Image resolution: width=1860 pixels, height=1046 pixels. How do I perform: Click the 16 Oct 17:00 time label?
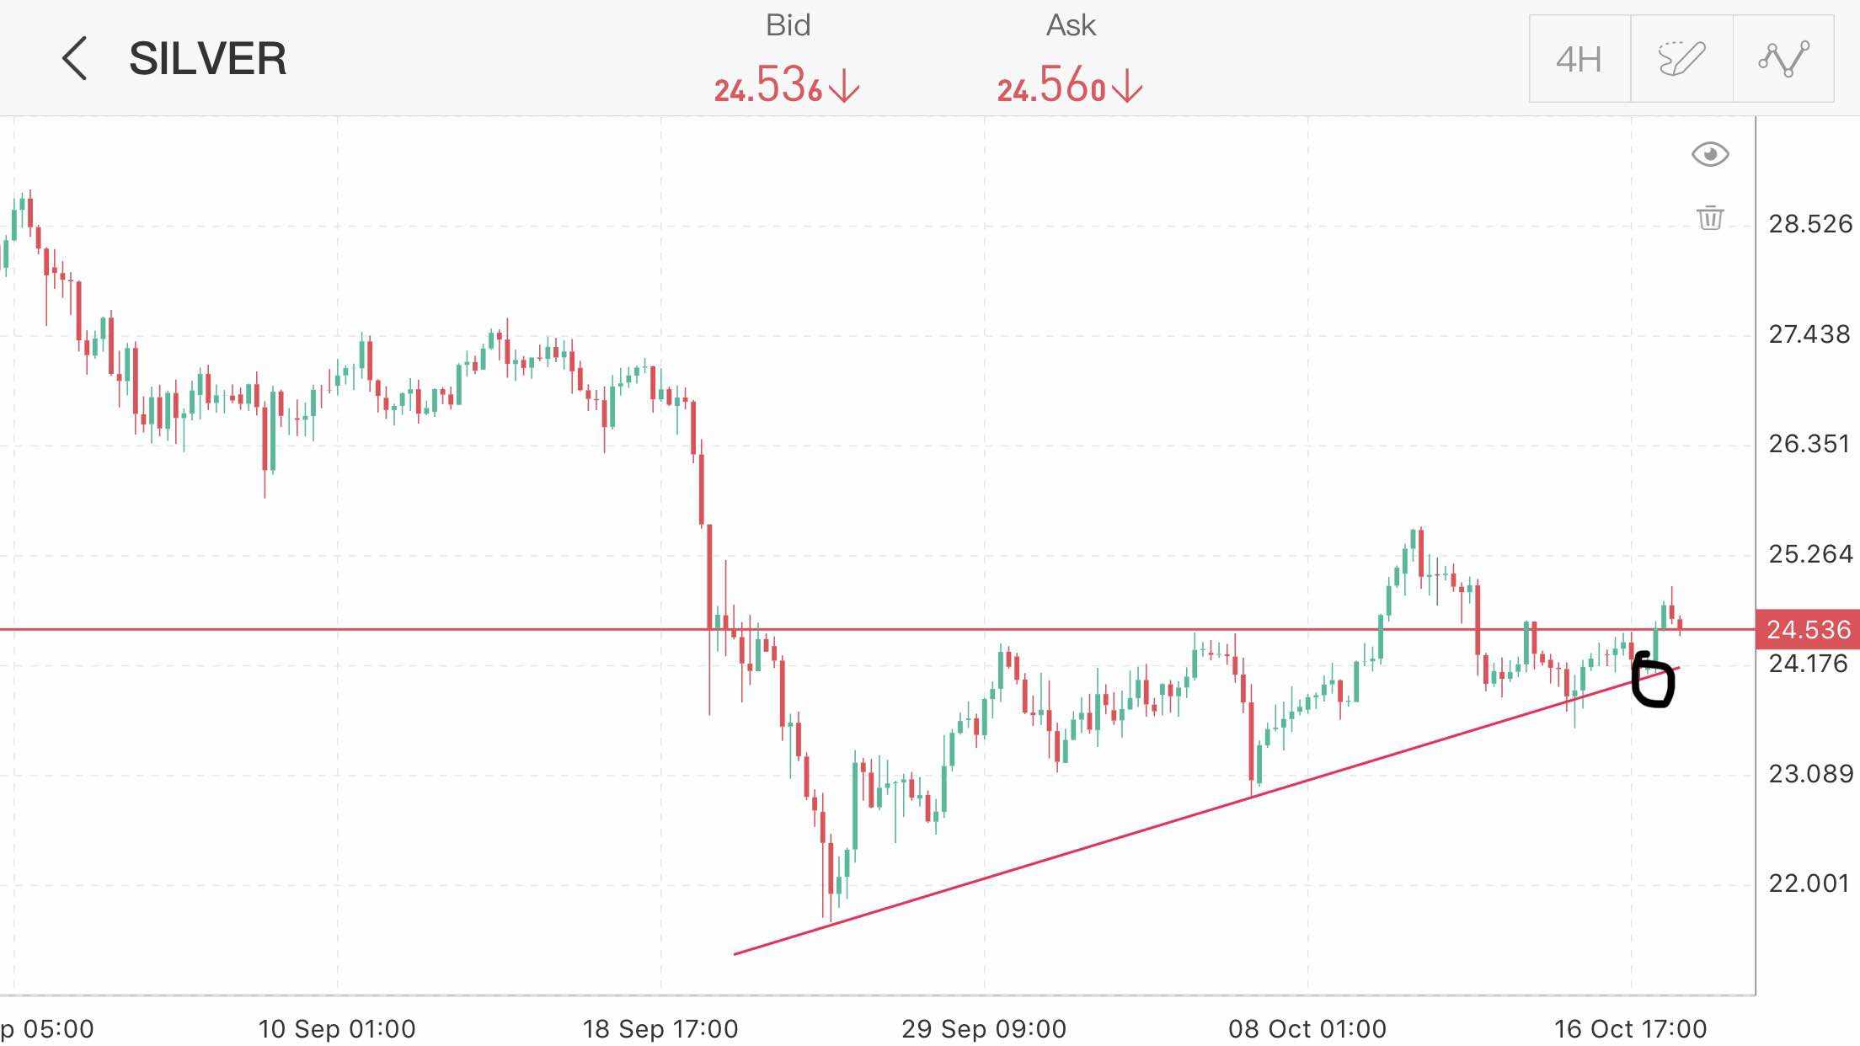pyautogui.click(x=1630, y=1028)
